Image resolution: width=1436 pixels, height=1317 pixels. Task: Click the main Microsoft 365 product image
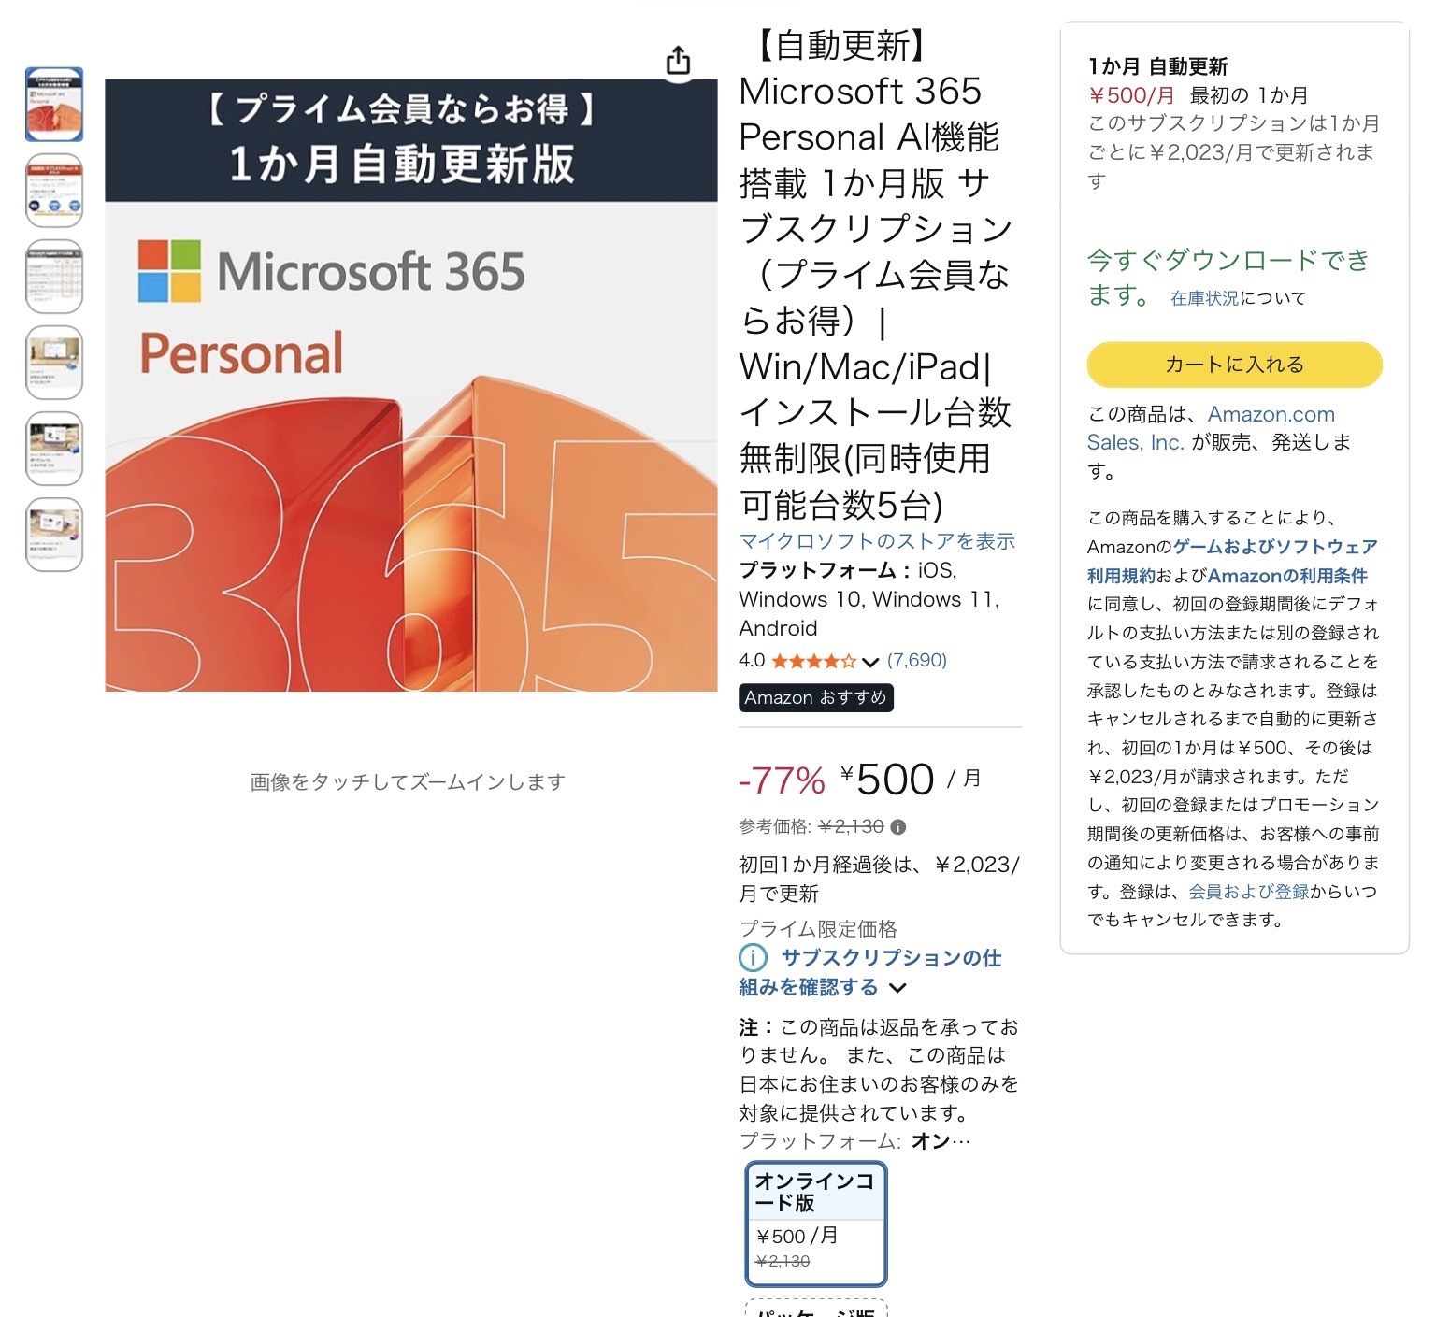411,385
